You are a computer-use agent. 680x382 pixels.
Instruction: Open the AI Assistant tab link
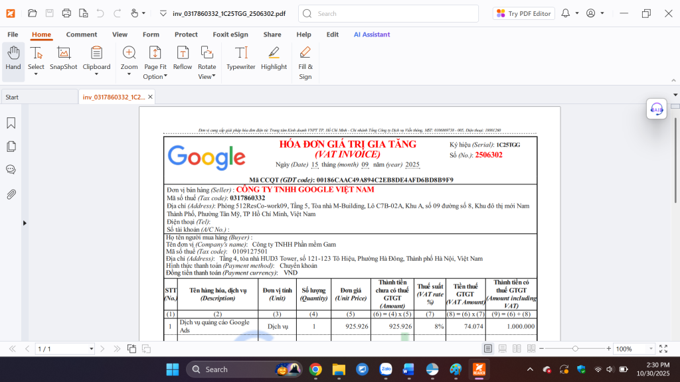[x=372, y=34]
